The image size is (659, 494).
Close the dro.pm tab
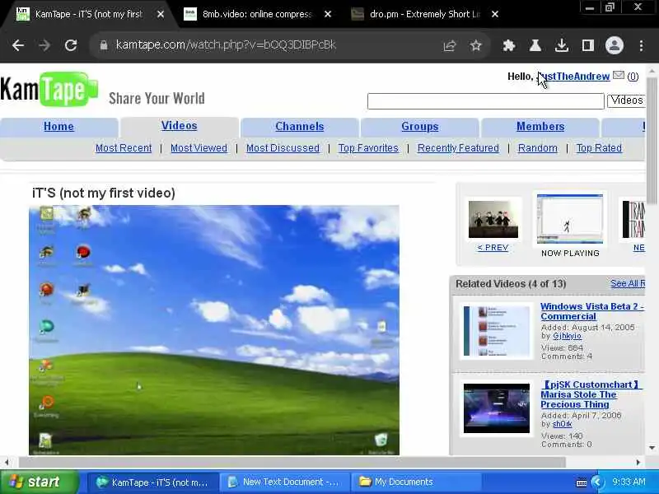pos(495,14)
